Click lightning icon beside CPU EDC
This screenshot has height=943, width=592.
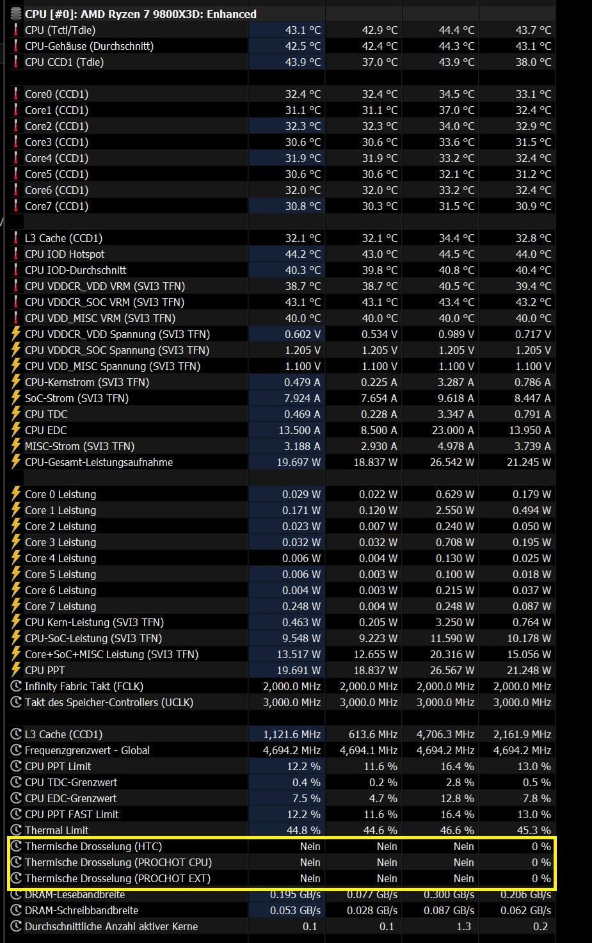[16, 430]
